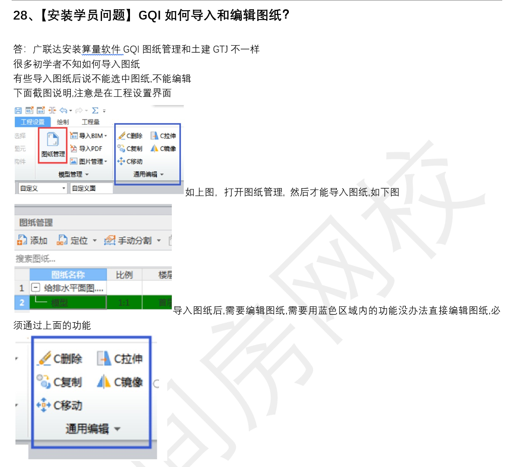Click the grayed Redo arrow icon
Image resolution: width=519 pixels, height=467 pixels.
pos(79,110)
